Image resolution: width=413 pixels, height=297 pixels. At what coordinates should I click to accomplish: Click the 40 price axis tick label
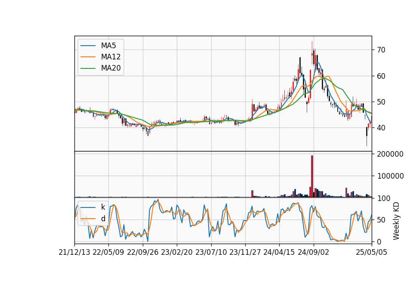(x=381, y=128)
